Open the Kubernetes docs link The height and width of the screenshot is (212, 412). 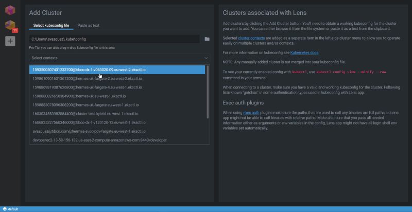coord(304,52)
